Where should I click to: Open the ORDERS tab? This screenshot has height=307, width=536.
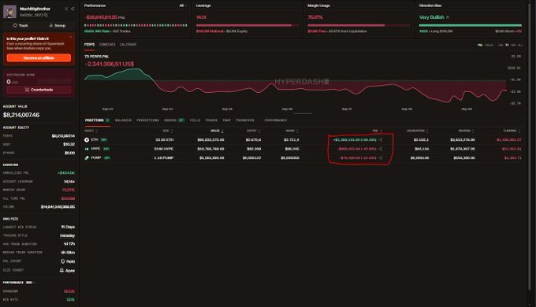point(174,120)
